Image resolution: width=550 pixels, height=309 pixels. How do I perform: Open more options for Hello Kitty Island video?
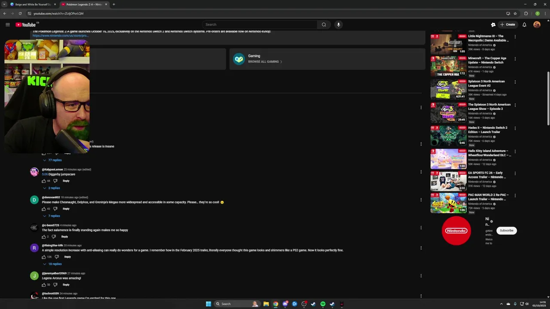515,151
